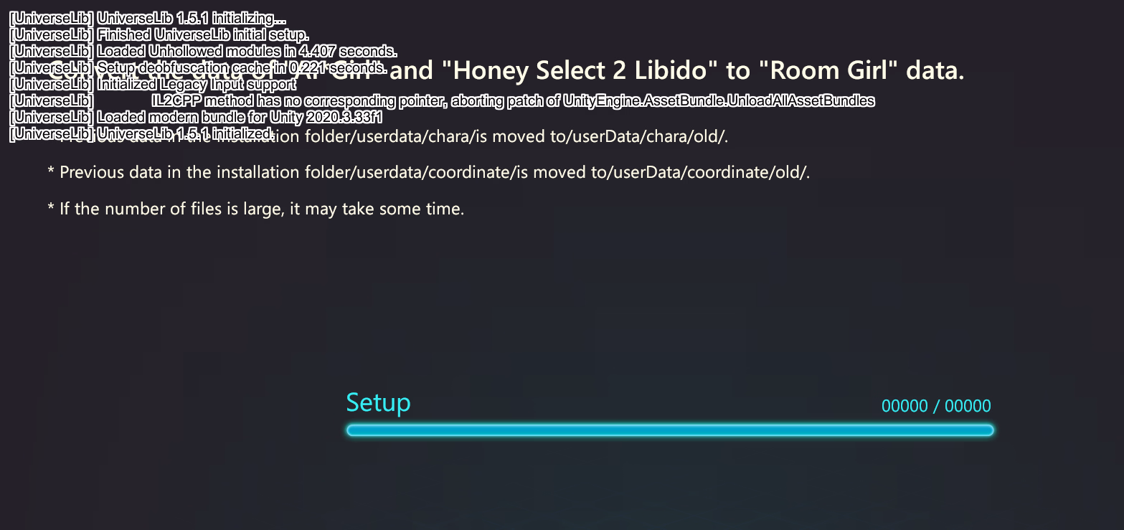1124x530 pixels.
Task: Click the note about userdata/coordinate previous data
Action: 428,172
